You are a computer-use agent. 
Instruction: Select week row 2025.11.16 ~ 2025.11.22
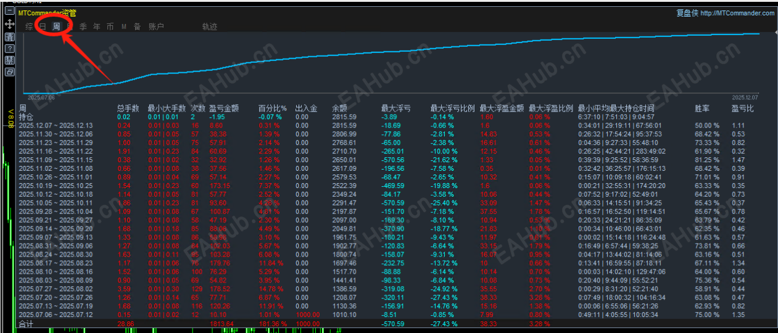point(56,151)
